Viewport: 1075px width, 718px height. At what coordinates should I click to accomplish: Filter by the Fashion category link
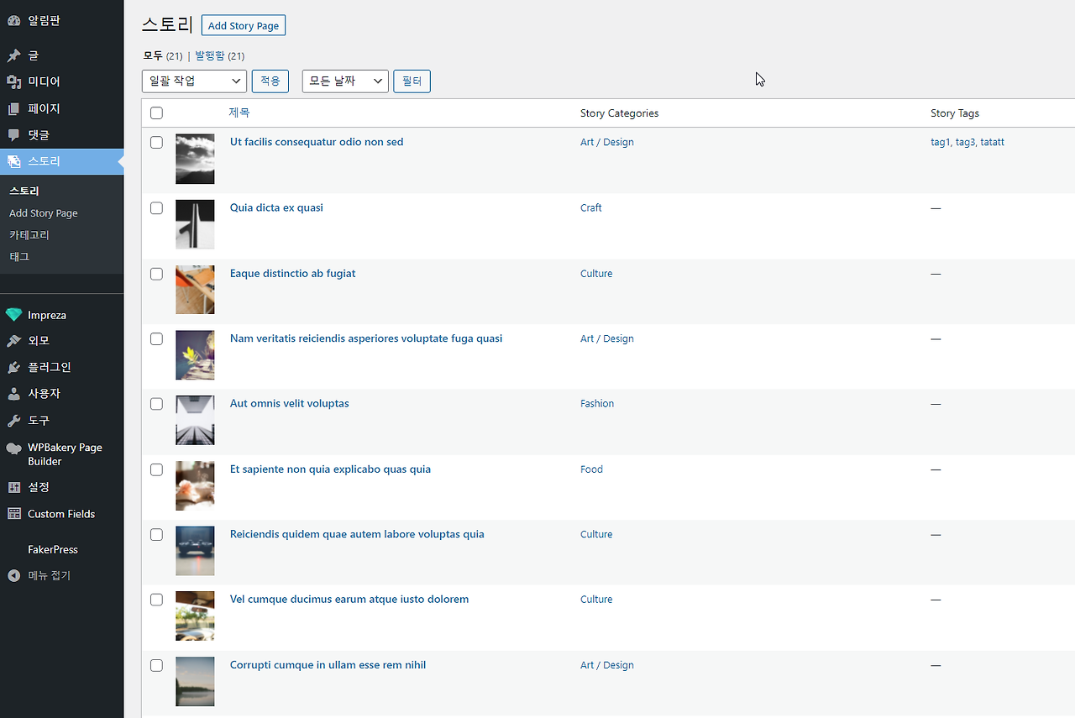click(x=597, y=403)
